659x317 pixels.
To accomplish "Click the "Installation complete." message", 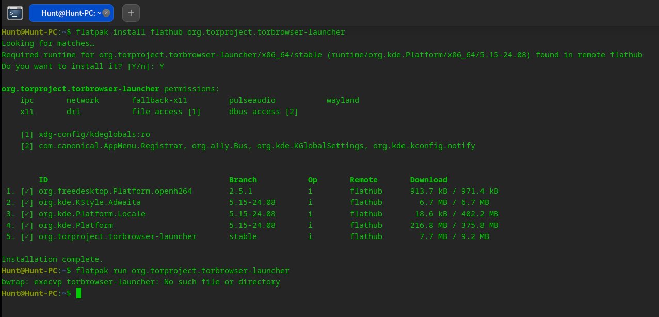I will pyautogui.click(x=53, y=259).
